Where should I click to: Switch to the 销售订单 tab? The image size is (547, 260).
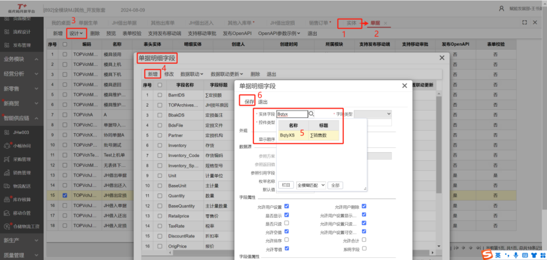[x=318, y=23]
